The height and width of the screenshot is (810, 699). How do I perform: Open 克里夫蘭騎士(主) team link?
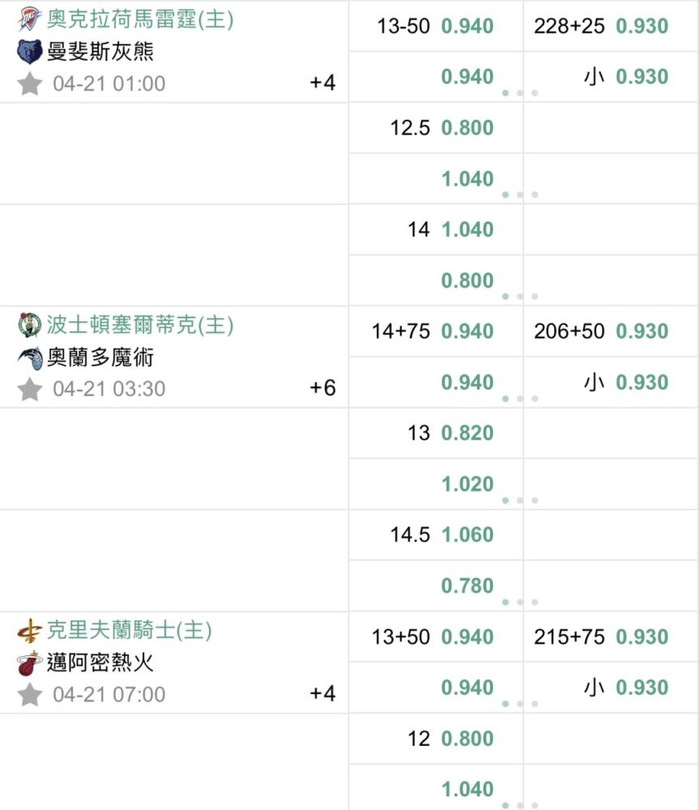click(129, 630)
